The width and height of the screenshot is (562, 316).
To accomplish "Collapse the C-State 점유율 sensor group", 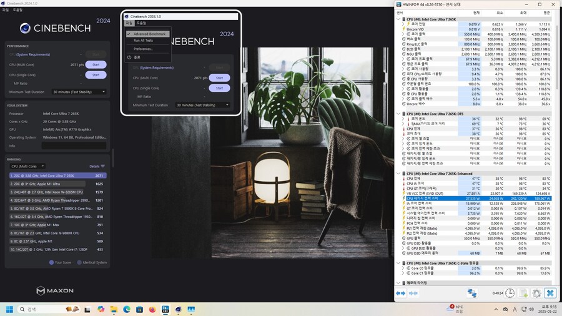I will pos(398,263).
